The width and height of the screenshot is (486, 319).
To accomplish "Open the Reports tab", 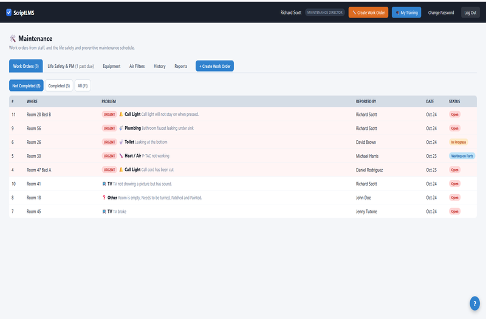I will [180, 66].
